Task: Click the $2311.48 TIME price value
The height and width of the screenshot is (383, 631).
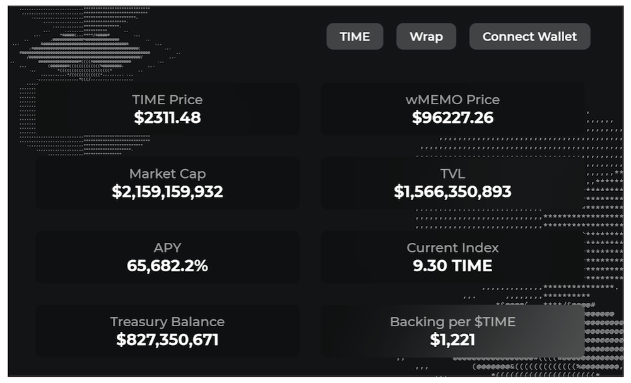Action: (x=167, y=118)
